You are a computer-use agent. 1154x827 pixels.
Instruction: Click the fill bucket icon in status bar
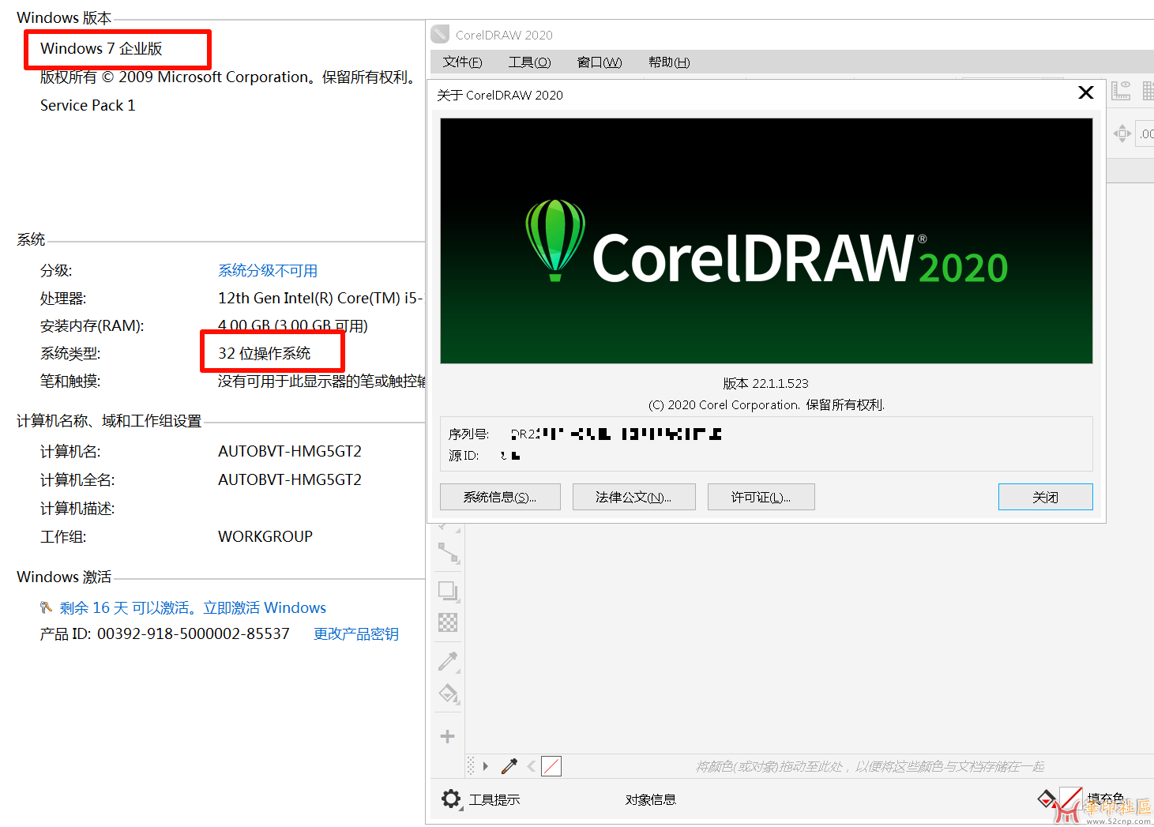[1046, 799]
